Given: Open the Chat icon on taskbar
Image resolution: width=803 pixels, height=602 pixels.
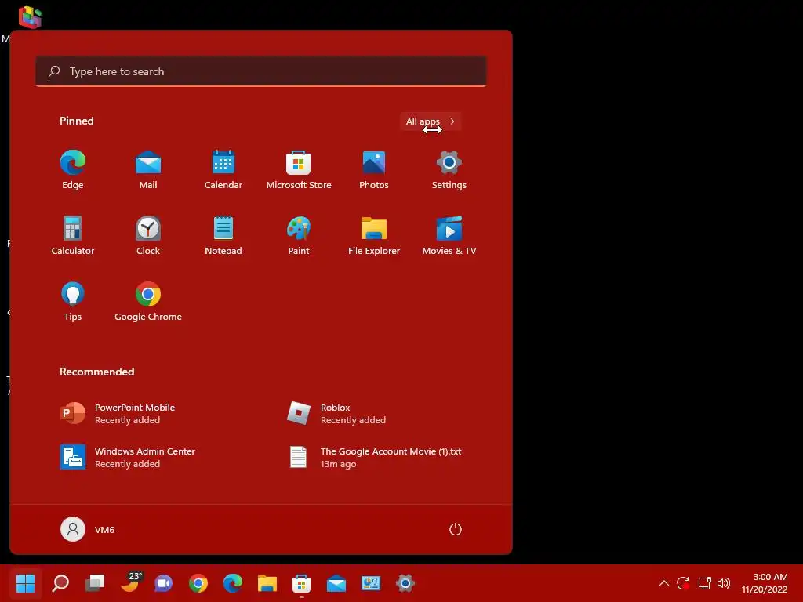Looking at the screenshot, I should tap(164, 583).
